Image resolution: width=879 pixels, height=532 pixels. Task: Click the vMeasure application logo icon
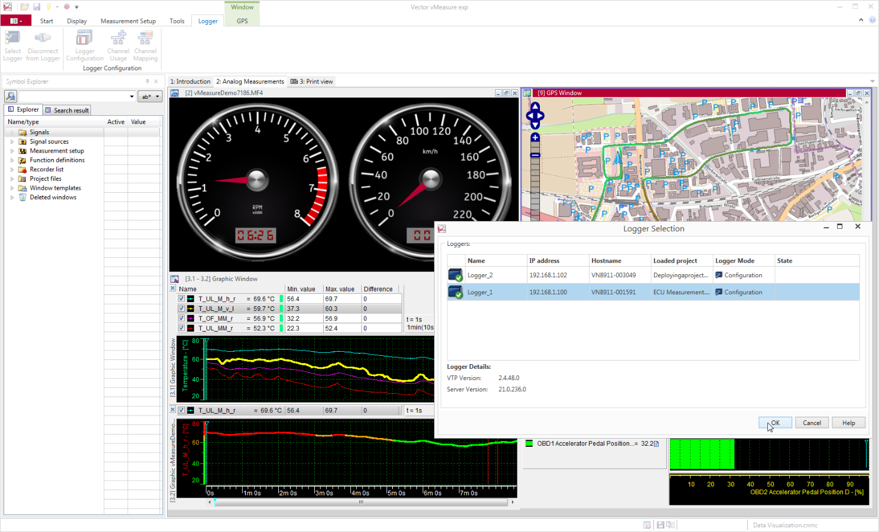[x=7, y=7]
